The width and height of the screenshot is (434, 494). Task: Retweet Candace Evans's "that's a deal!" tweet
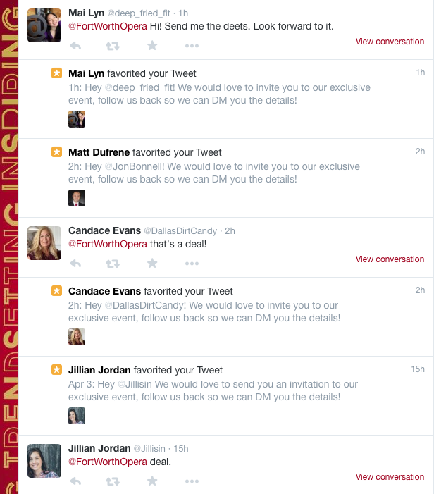pyautogui.click(x=113, y=264)
